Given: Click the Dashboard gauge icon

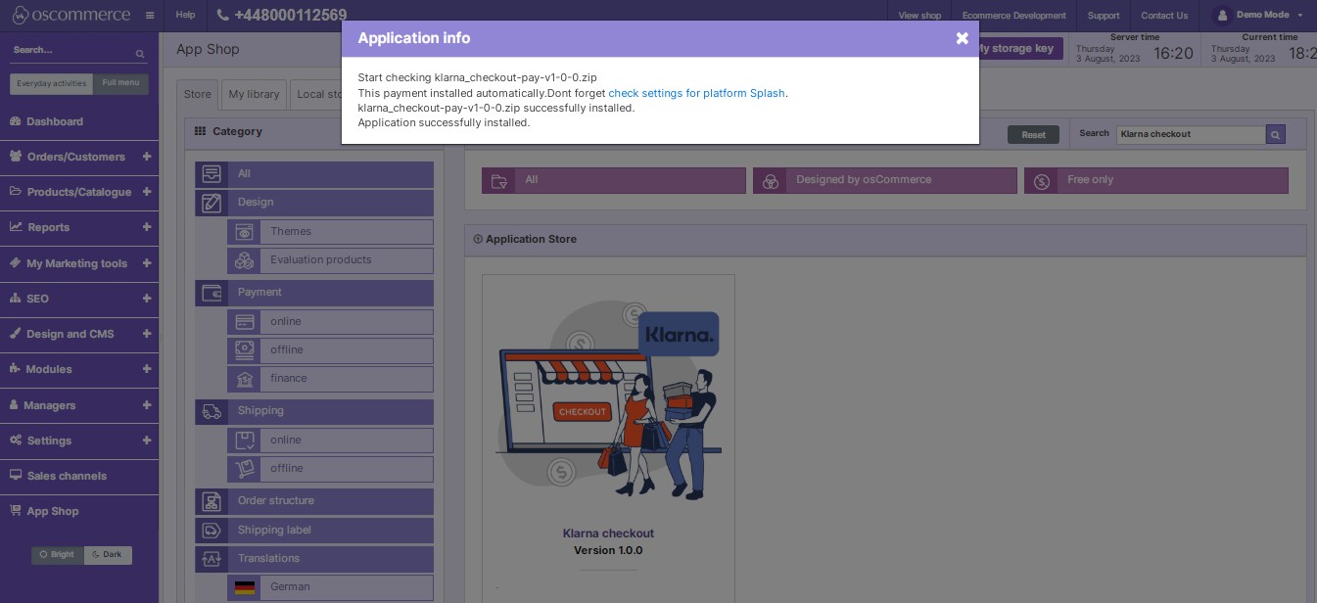Looking at the screenshot, I should point(16,121).
